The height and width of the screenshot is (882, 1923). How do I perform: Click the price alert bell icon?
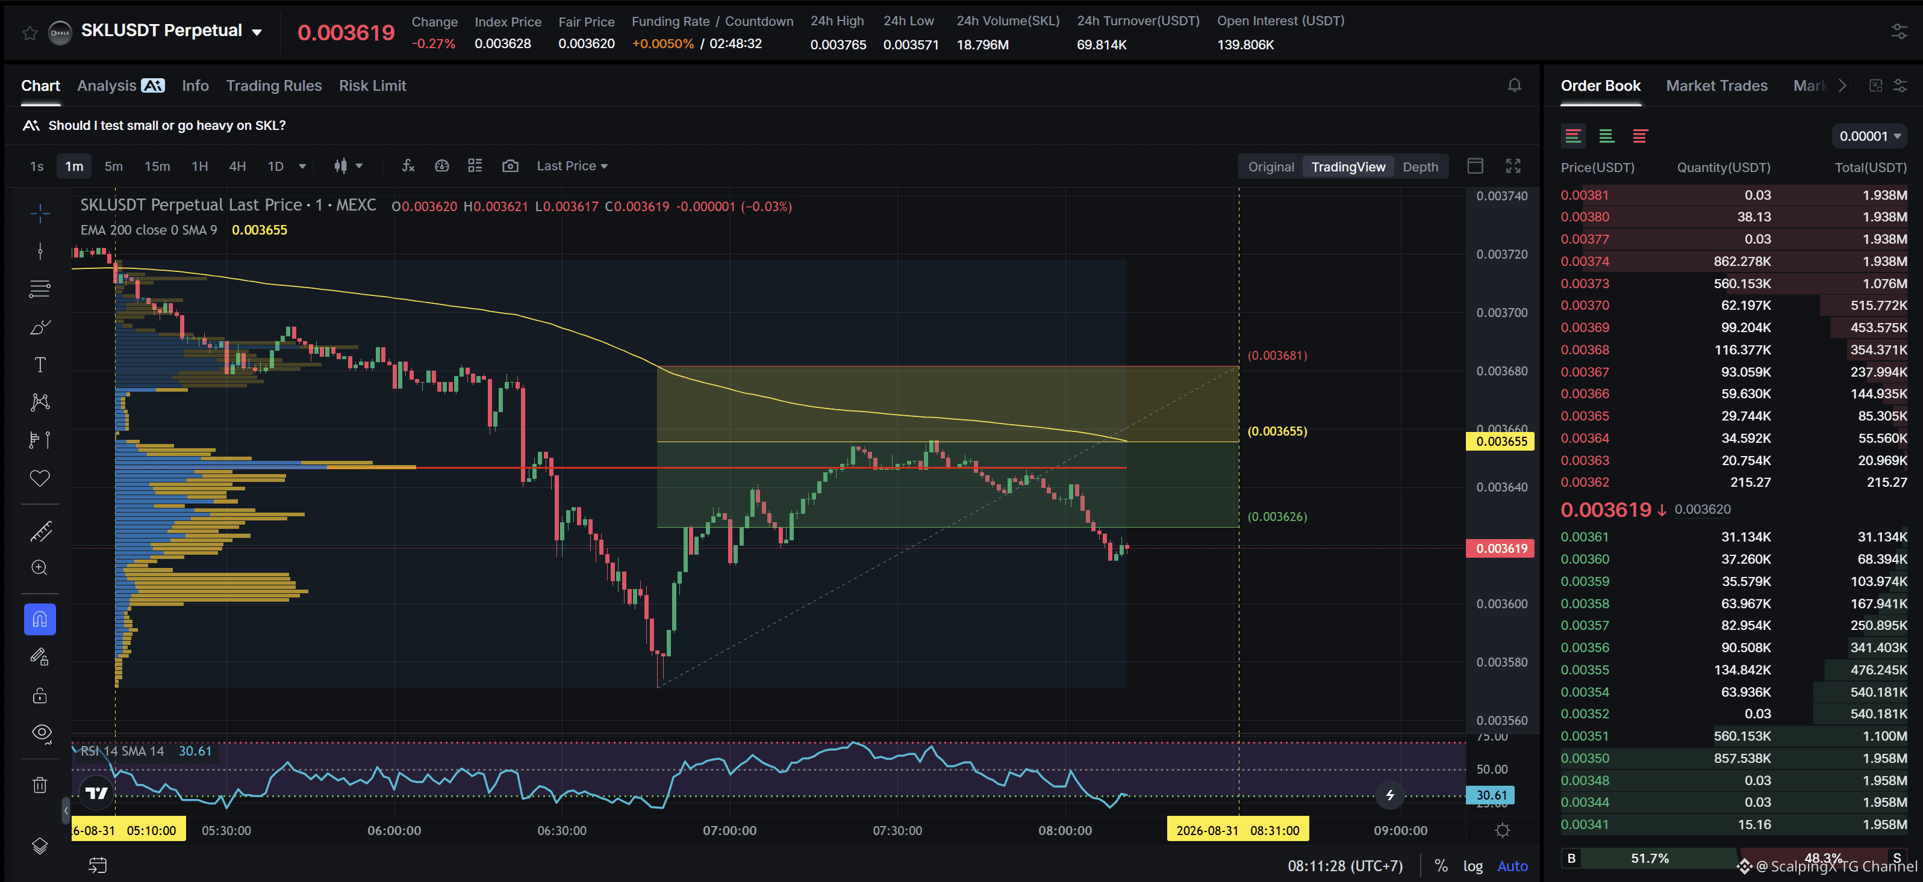pyautogui.click(x=1514, y=86)
